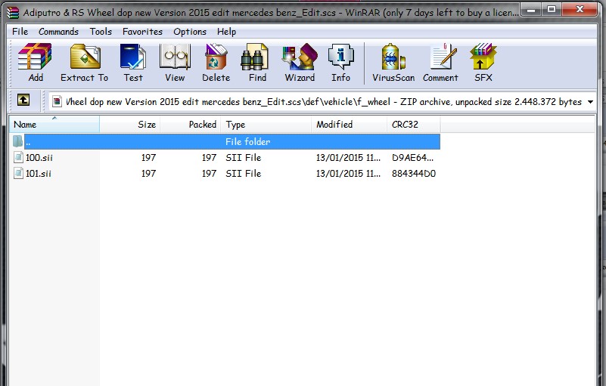The height and width of the screenshot is (386, 606).
Task: Click modified date of 101.sii
Action: pos(348,173)
